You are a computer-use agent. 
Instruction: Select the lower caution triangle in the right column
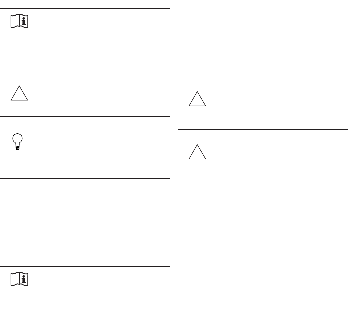(197, 153)
